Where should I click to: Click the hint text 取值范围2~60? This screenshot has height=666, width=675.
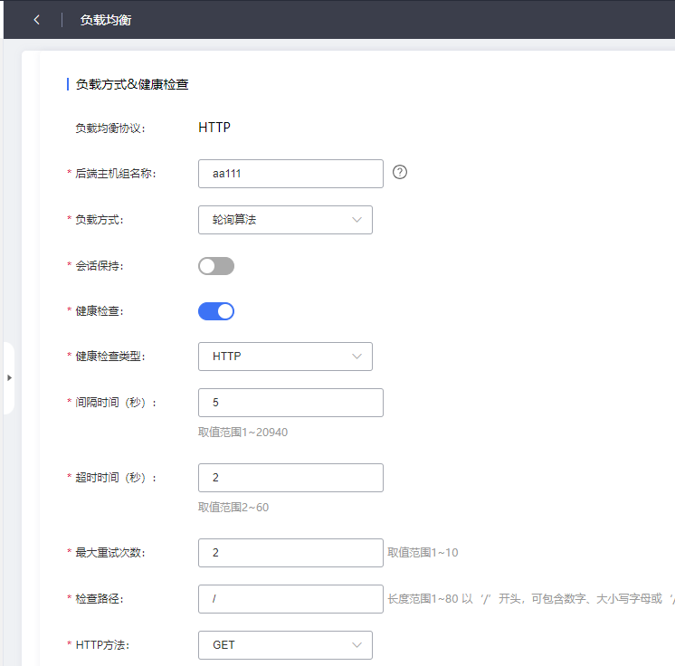(233, 508)
